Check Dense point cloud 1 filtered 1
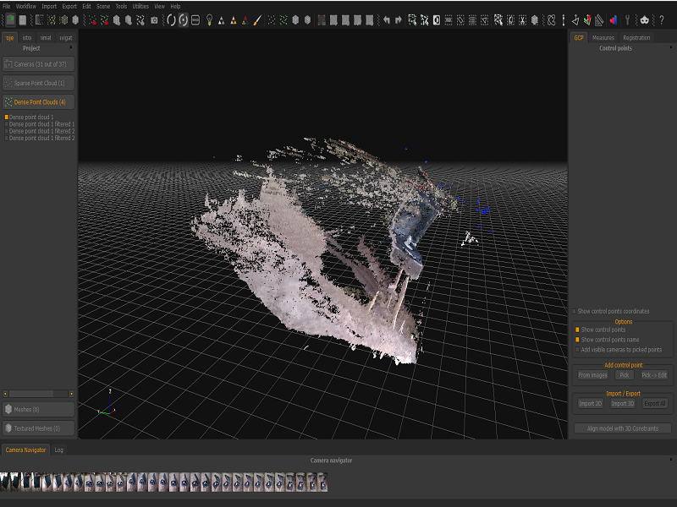Screen dimensions: 677x507 [x=7, y=124]
